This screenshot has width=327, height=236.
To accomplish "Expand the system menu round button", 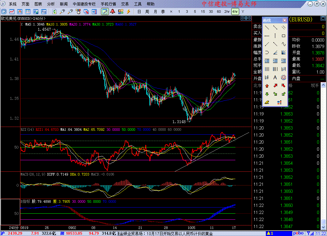I will coord(4,4).
